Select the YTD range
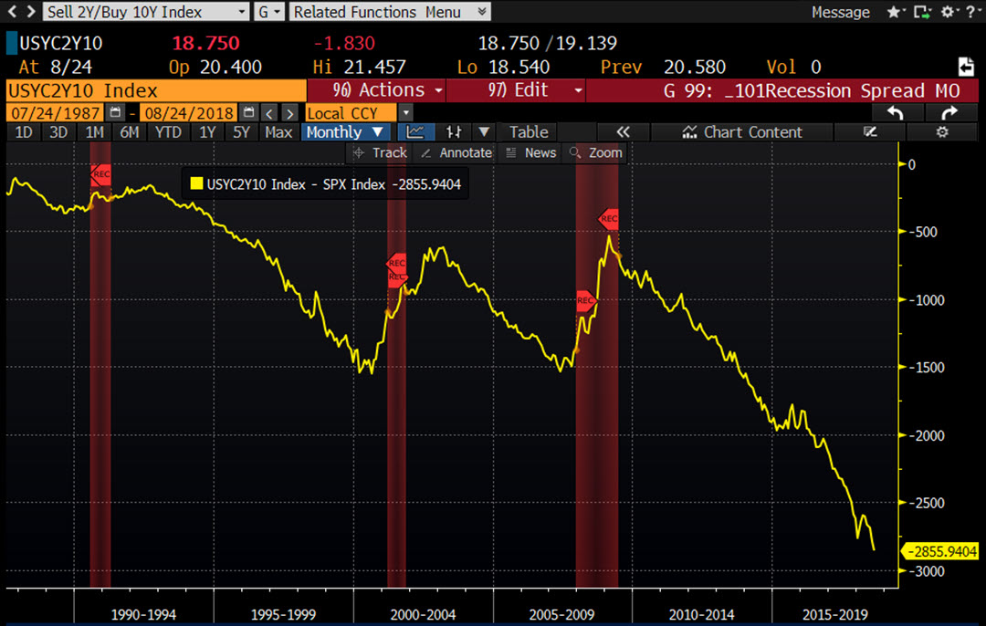The width and height of the screenshot is (986, 626). click(x=168, y=132)
